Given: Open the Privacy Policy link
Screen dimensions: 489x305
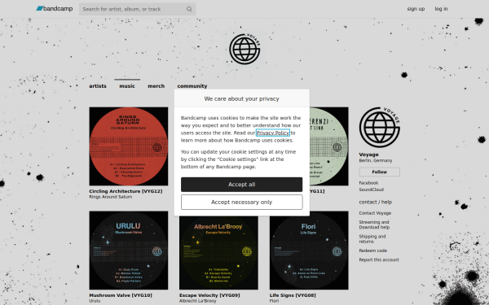Looking at the screenshot, I should [273, 133].
